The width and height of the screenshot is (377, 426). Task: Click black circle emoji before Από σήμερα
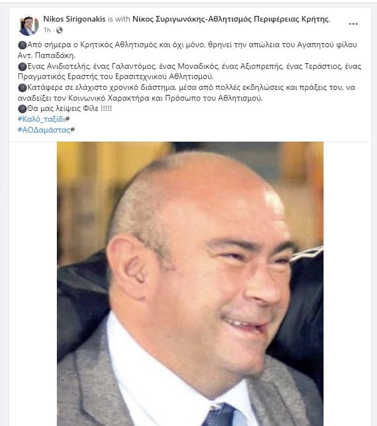[22, 45]
